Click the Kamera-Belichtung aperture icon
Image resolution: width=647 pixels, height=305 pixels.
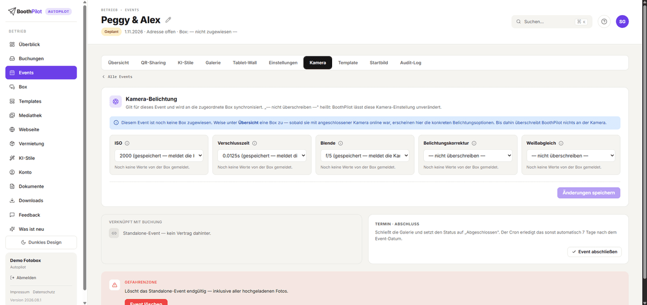[x=115, y=102]
